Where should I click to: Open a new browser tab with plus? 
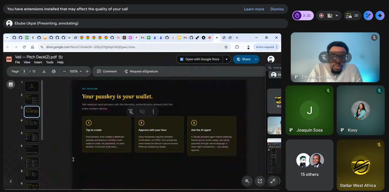237,38
